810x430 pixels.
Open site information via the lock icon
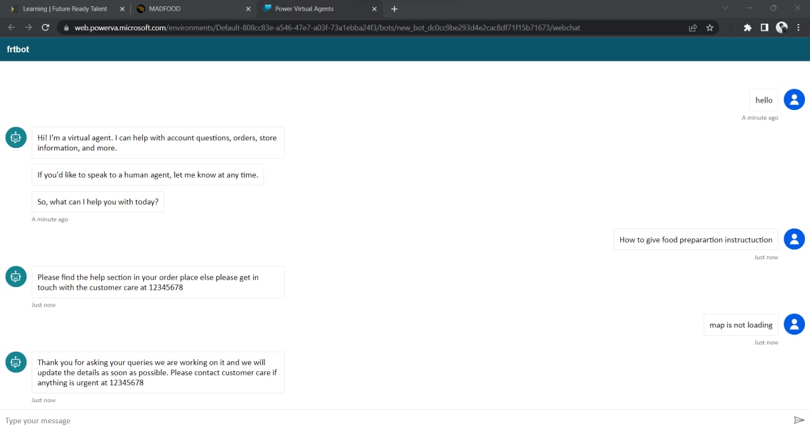(x=66, y=28)
